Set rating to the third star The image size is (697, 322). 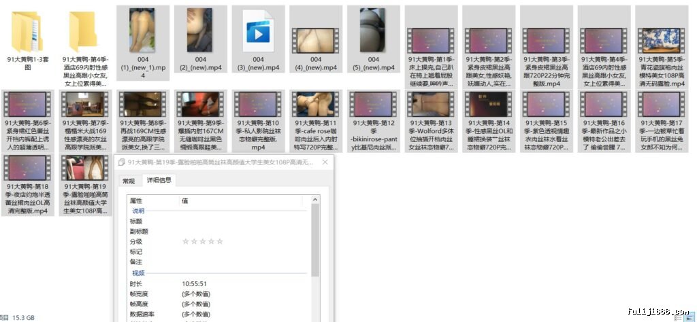[203, 242]
